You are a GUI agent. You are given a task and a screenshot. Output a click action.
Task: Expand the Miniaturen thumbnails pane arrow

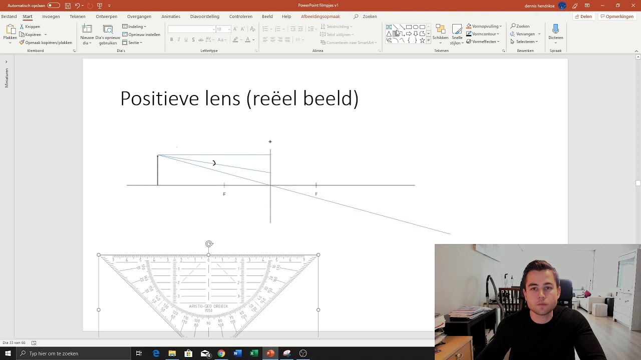[6, 62]
